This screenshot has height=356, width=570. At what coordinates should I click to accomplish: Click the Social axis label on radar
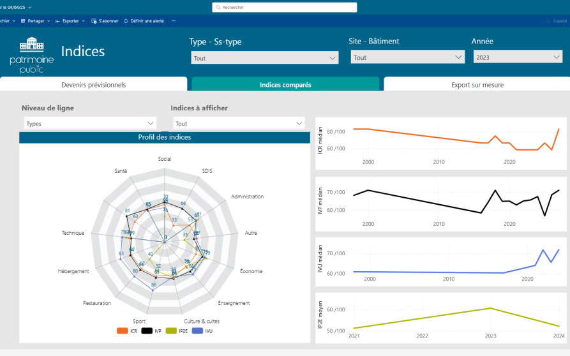point(164,159)
